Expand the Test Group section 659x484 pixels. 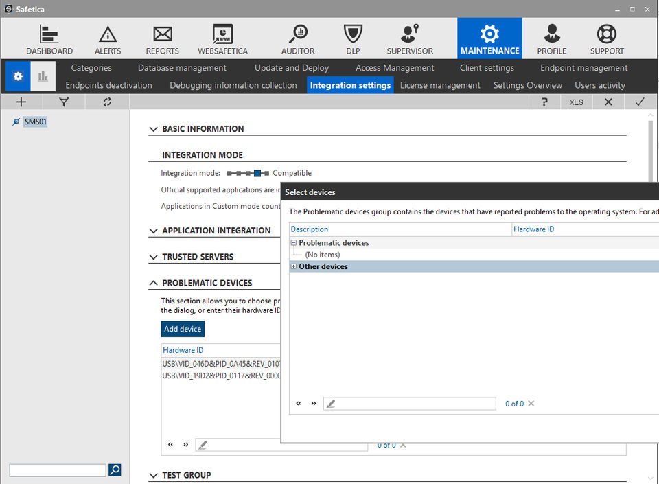coord(153,475)
